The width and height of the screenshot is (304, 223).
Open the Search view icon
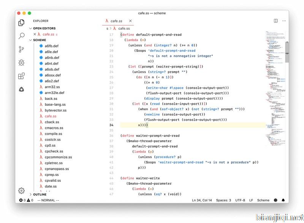coord(21,36)
